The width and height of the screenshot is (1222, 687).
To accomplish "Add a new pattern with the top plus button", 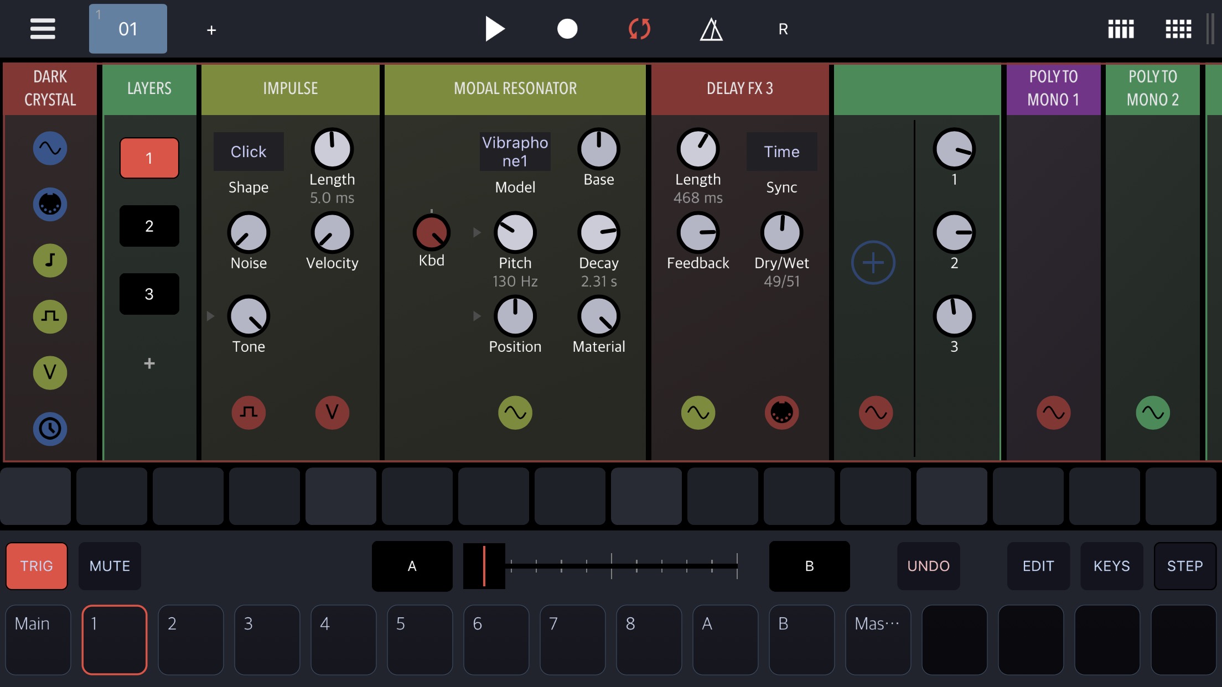I will pos(211,30).
